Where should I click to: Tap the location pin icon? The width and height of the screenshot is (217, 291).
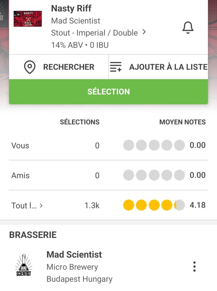pos(30,67)
